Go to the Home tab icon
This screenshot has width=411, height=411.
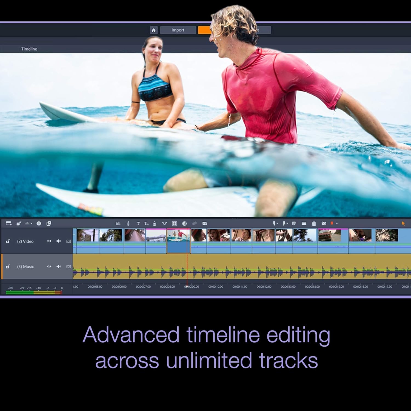[154, 30]
